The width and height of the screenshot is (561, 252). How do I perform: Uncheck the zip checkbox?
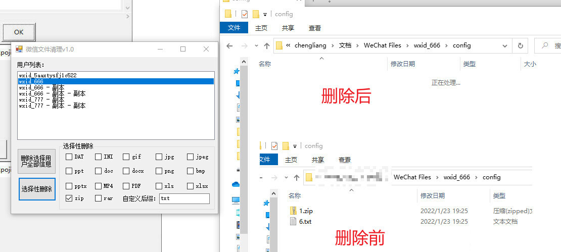click(x=69, y=198)
